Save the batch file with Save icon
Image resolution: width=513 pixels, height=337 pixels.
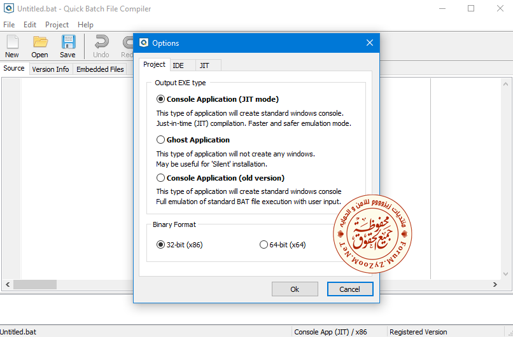pyautogui.click(x=67, y=46)
